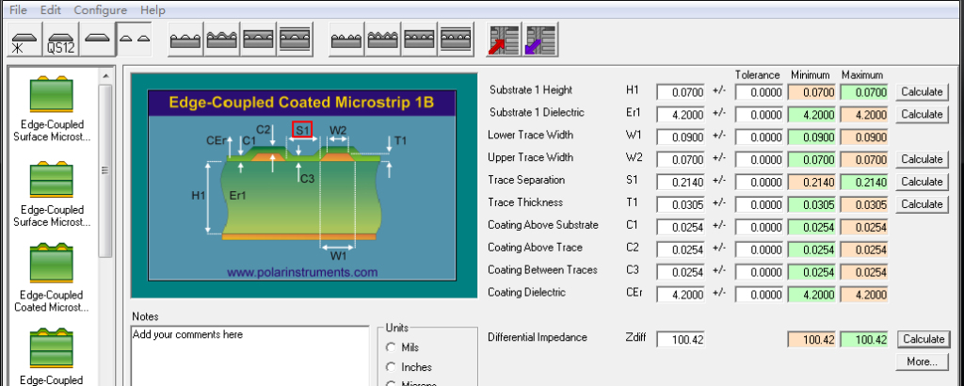
Task: Select the single trace structure toolbar icon
Action: [x=97, y=40]
